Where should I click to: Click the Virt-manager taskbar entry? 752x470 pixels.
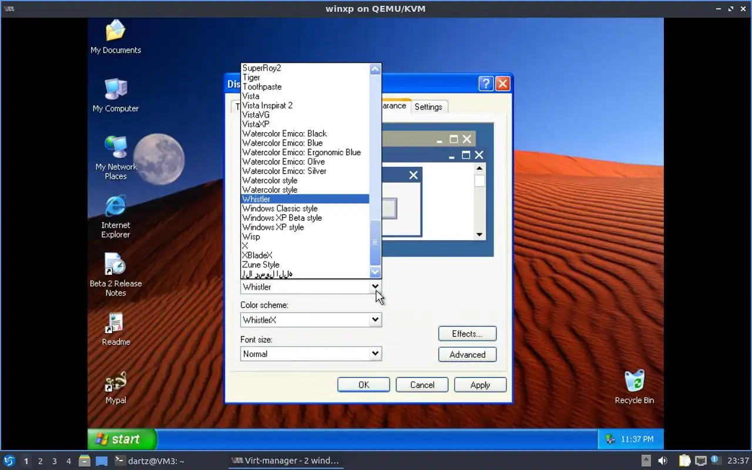[286, 461]
